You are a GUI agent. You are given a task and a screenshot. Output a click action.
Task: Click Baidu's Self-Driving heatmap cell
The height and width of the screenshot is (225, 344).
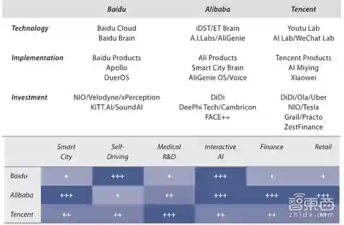pyautogui.click(x=118, y=176)
